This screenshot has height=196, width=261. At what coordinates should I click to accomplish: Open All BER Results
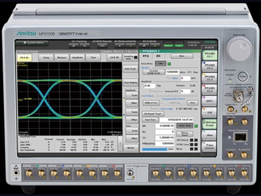102,46
